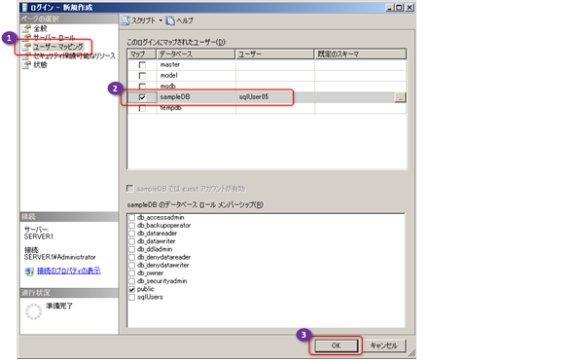574x361 pixels.
Task: Open セキュリティ保護可能なリソース page
Action: (x=74, y=55)
